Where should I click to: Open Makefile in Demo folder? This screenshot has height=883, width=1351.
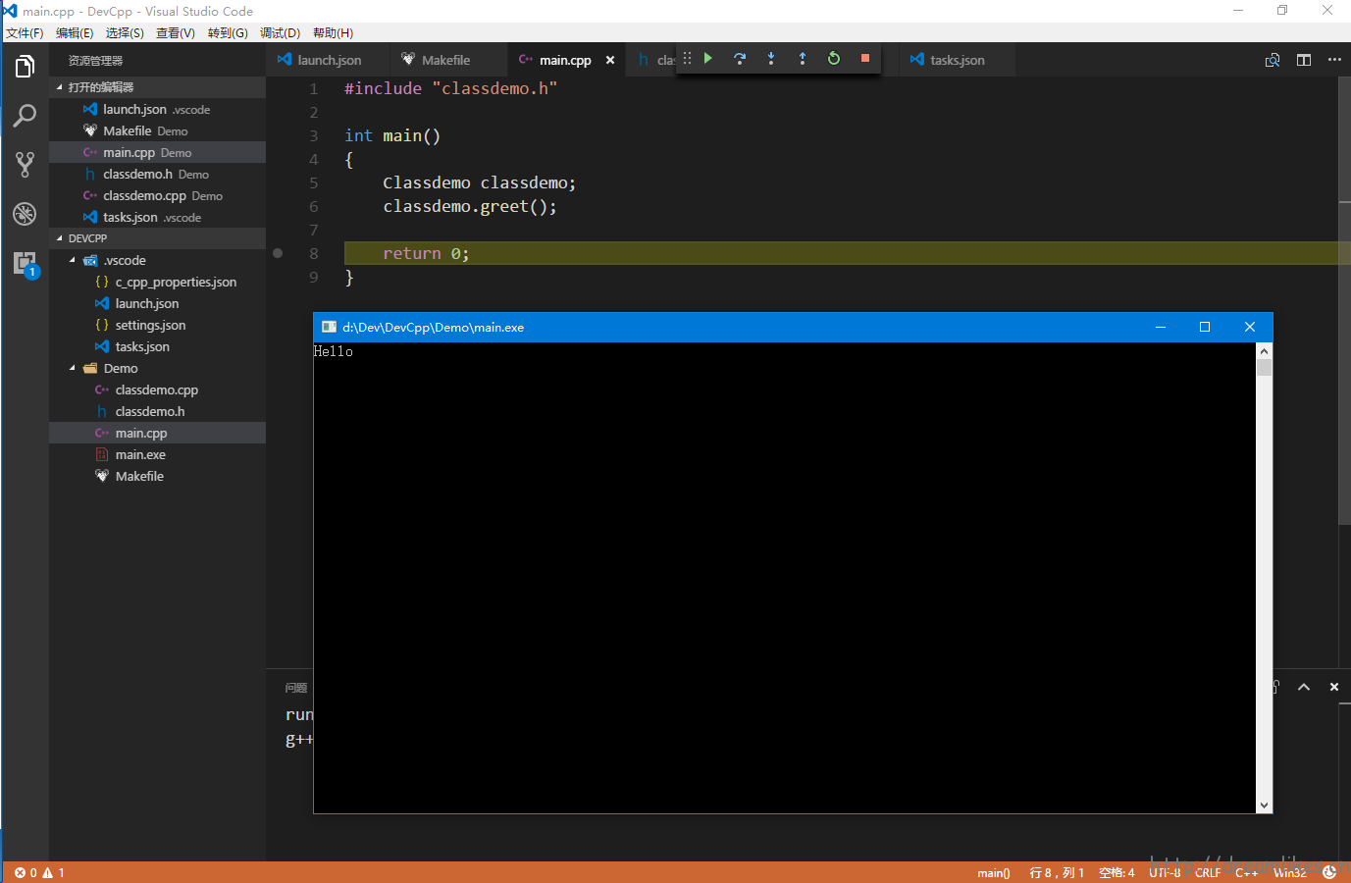(x=157, y=476)
